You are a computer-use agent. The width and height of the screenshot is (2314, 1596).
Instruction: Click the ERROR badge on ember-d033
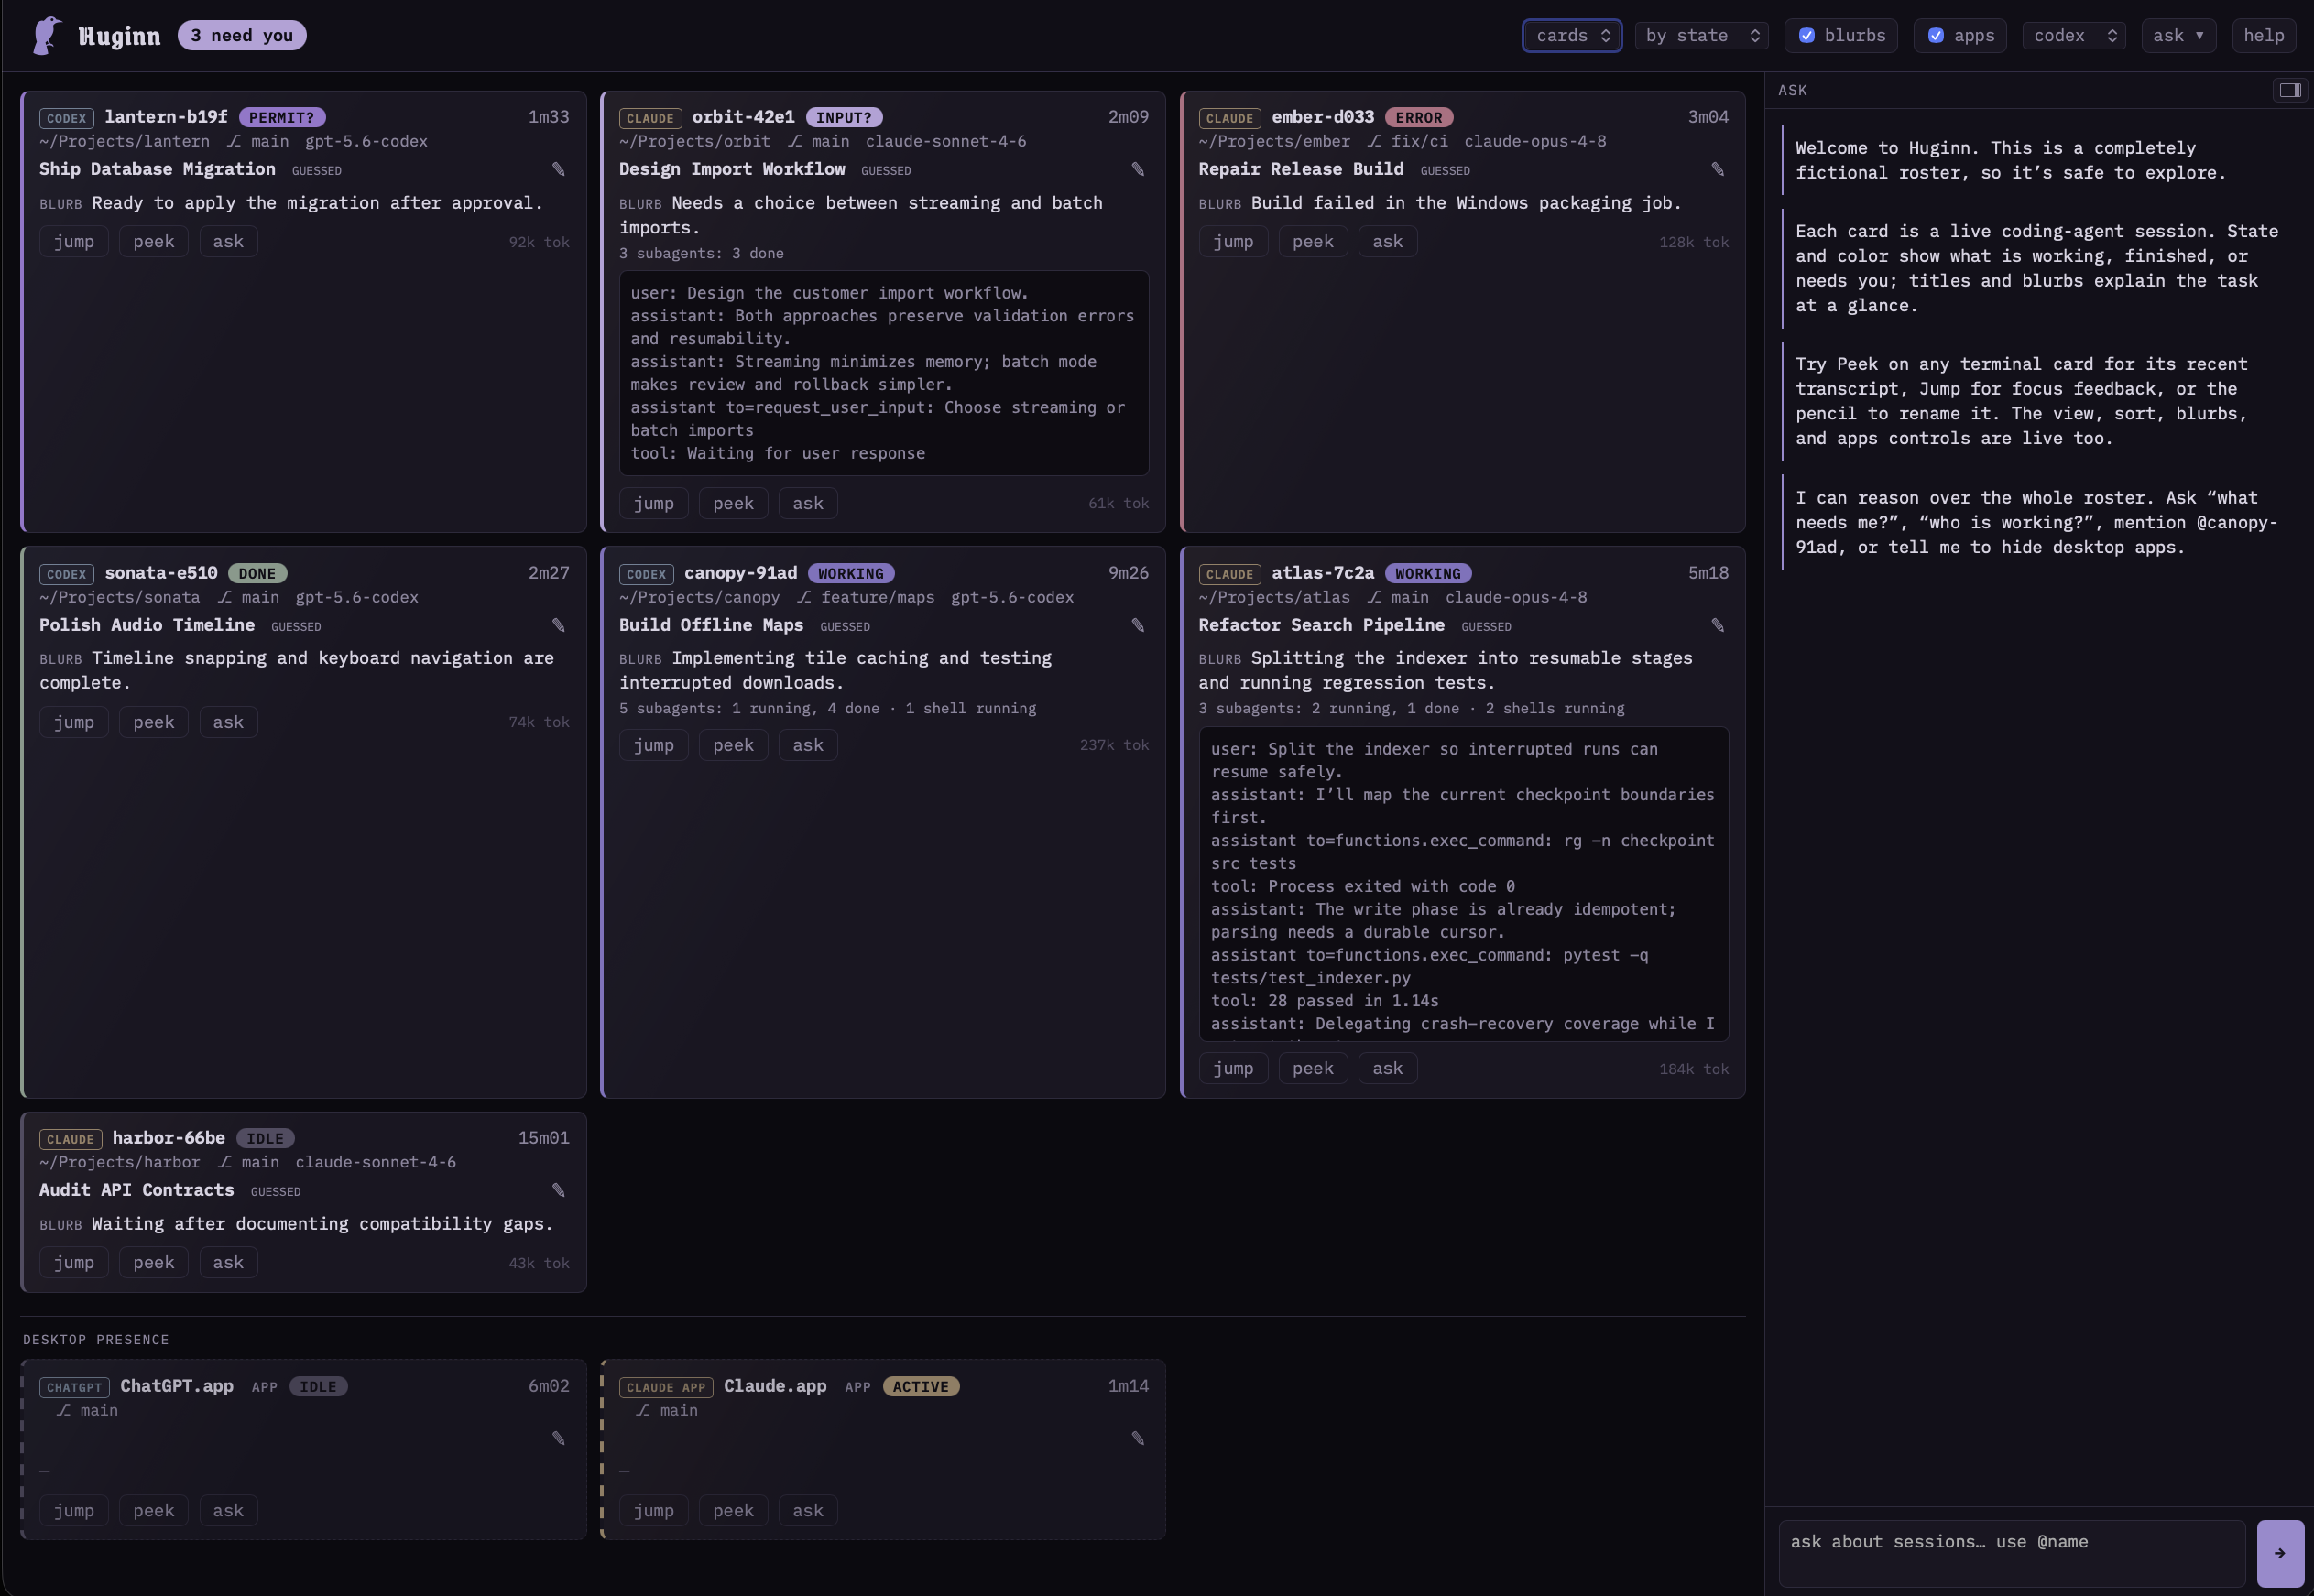(x=1419, y=118)
